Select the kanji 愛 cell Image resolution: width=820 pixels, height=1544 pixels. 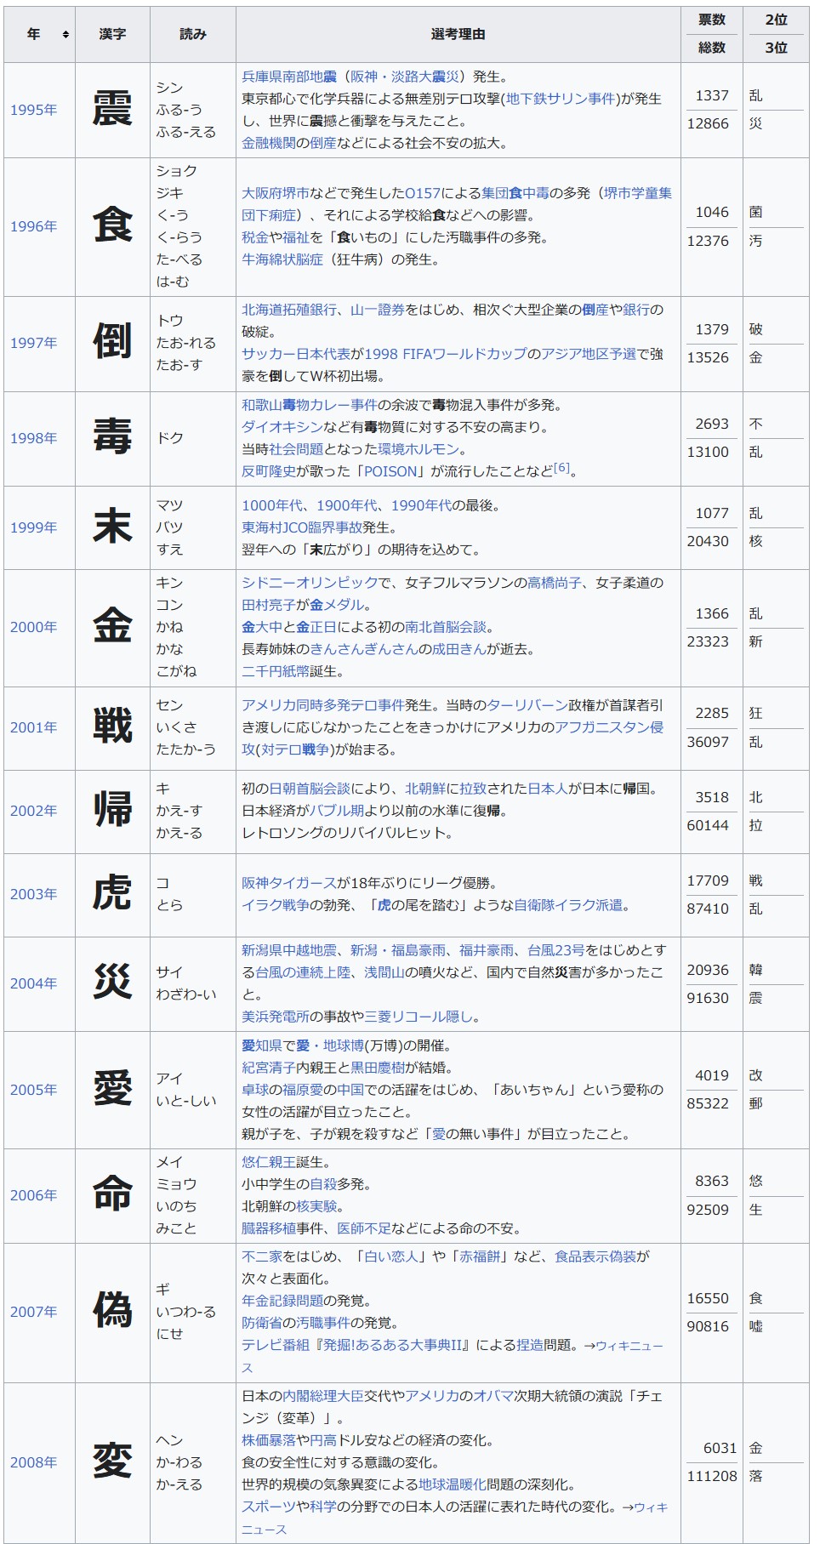coord(112,1090)
